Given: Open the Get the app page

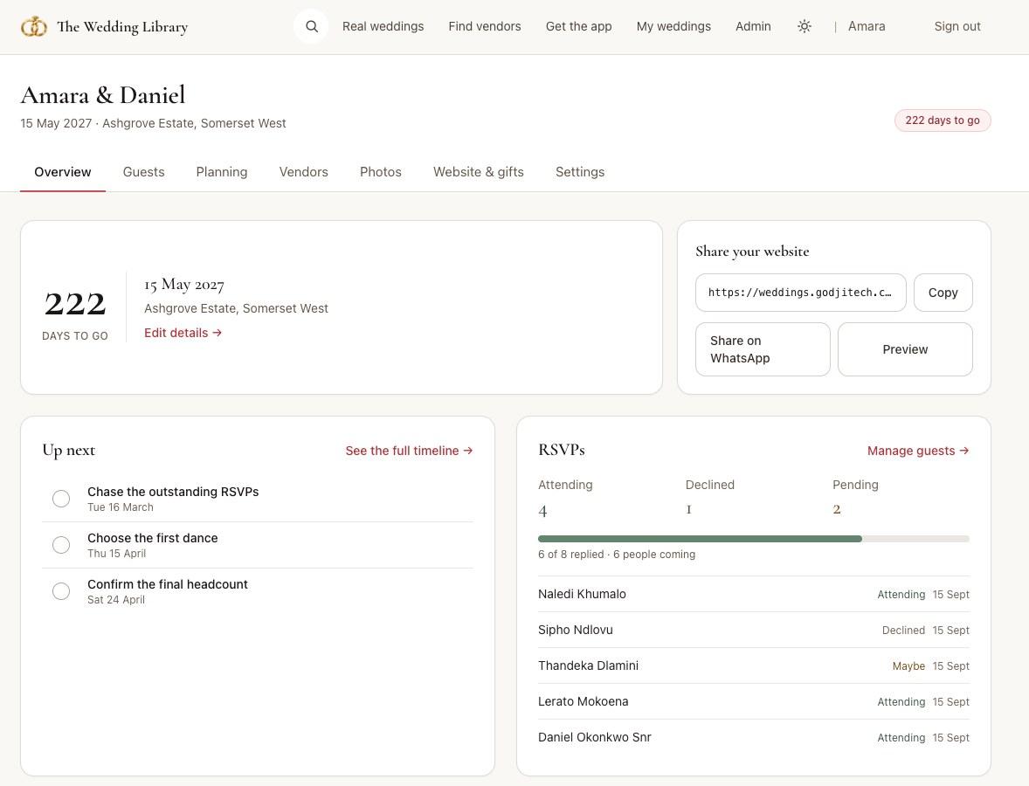Looking at the screenshot, I should click(579, 26).
